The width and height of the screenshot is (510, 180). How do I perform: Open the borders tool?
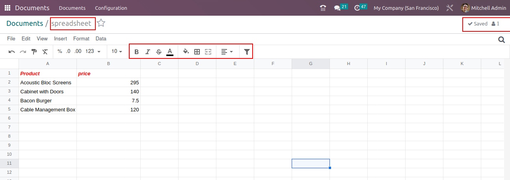click(x=197, y=51)
